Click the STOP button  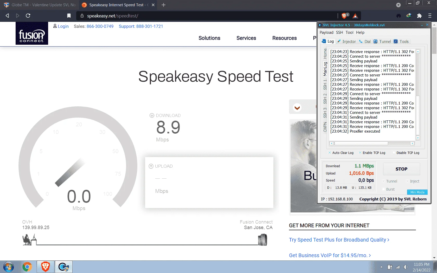coord(401,169)
